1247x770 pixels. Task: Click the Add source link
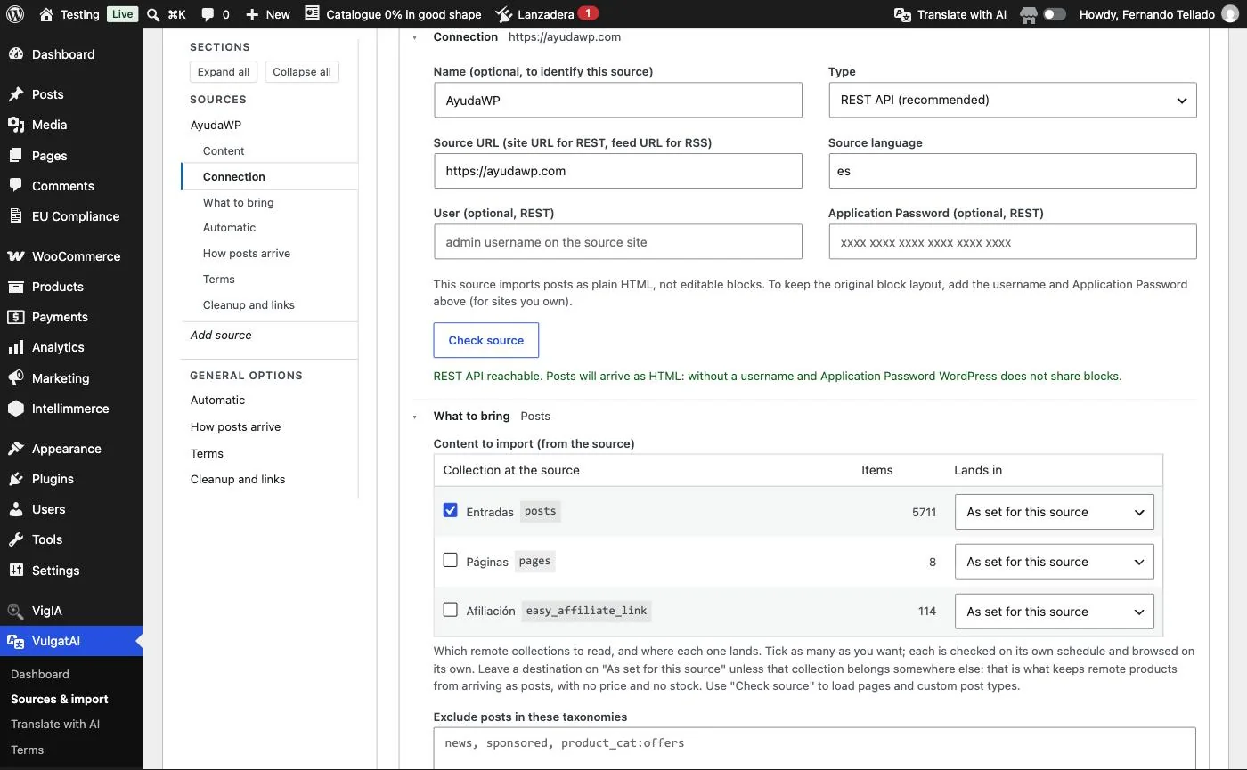221,335
